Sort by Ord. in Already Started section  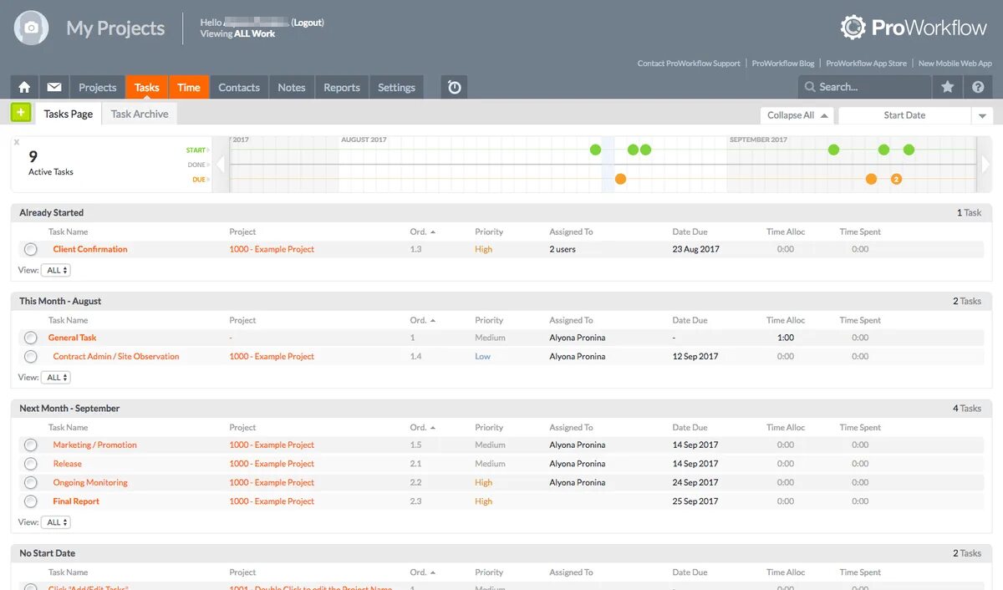pos(423,231)
